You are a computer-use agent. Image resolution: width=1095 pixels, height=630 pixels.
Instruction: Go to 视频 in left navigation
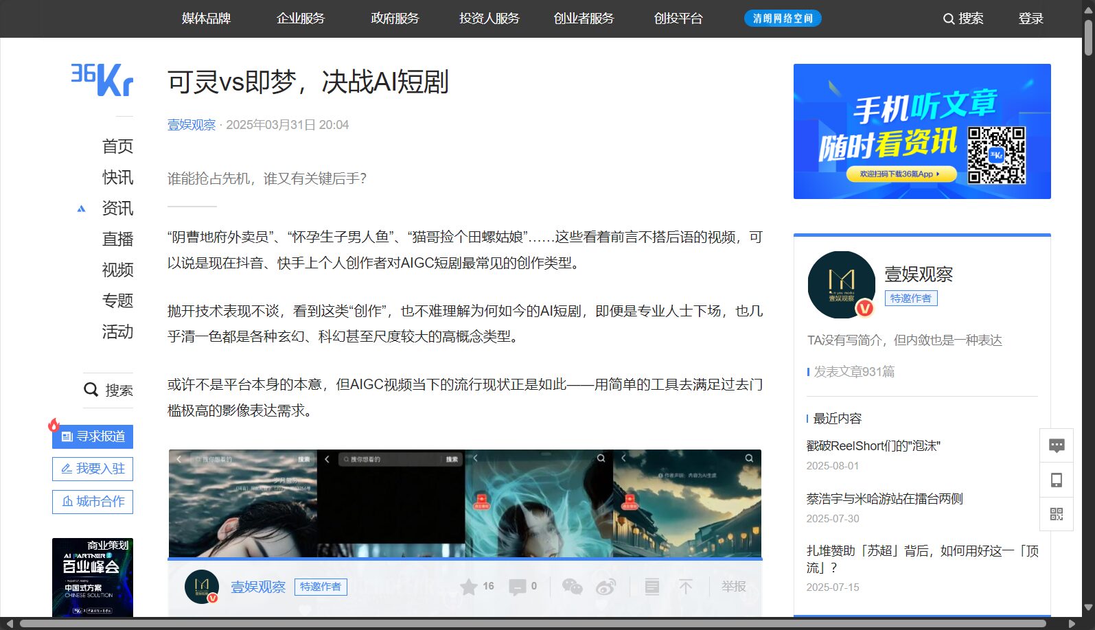117,270
